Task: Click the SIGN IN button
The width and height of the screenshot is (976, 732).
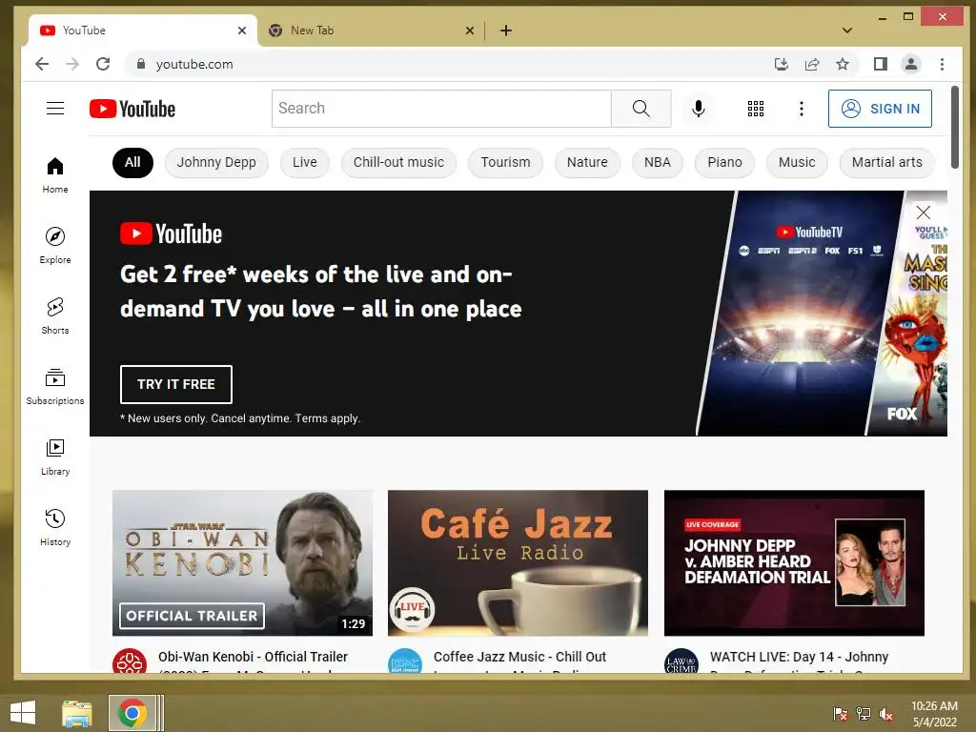Action: [x=880, y=109]
